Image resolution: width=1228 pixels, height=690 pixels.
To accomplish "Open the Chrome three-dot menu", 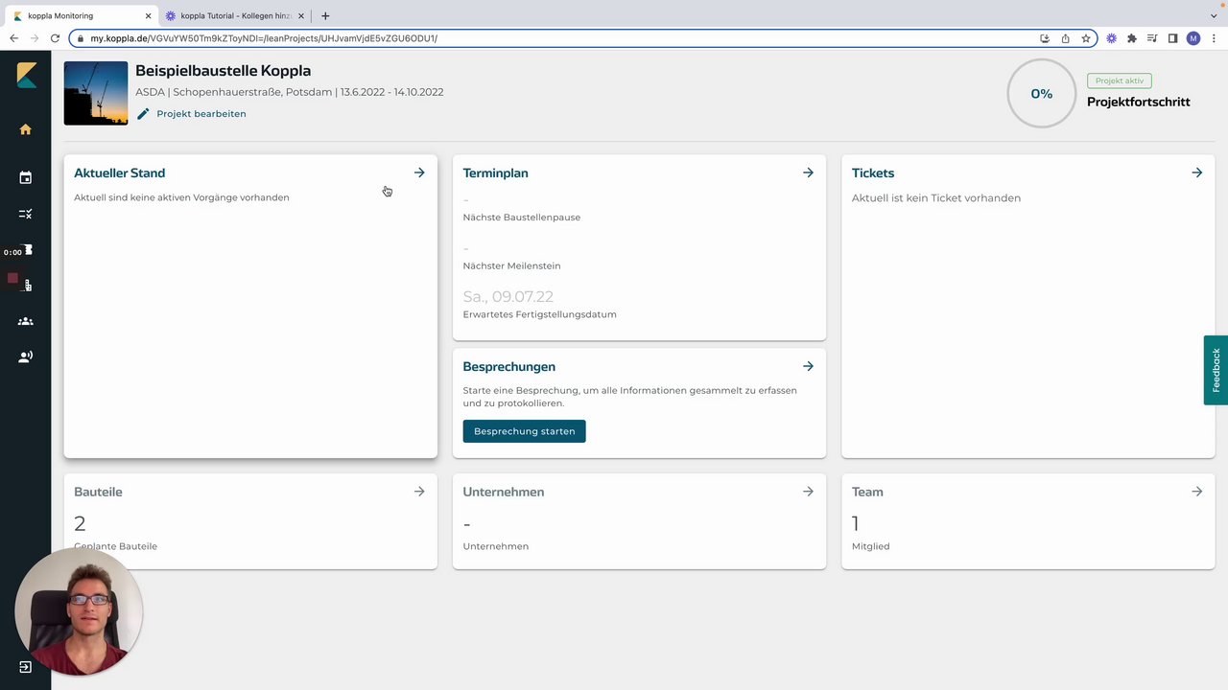I will click(x=1214, y=38).
